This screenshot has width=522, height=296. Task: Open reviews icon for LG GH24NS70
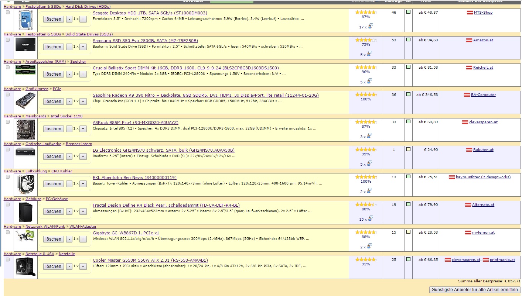(x=370, y=164)
